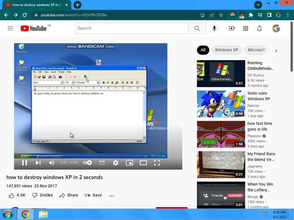294x220 pixels.
Task: Click GS Studios channel name
Action: point(256,75)
